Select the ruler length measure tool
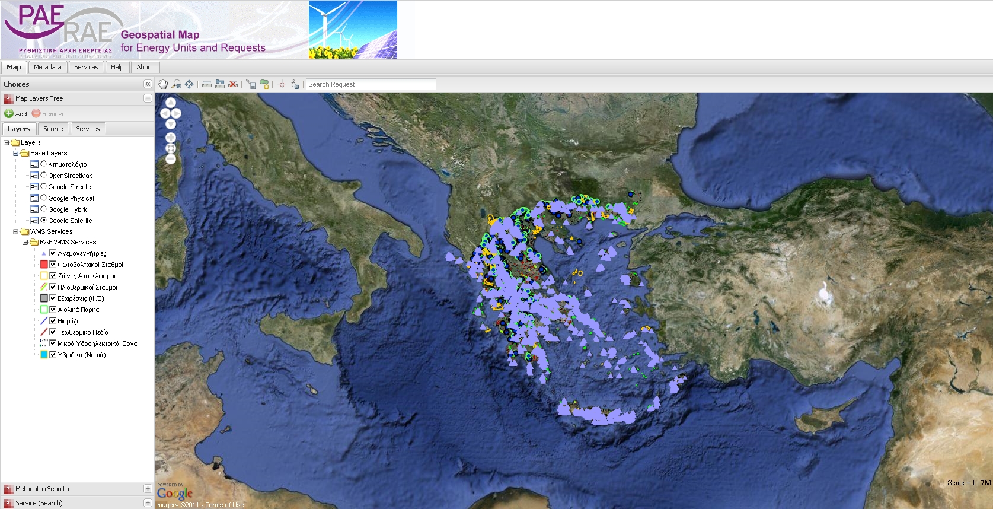 (207, 84)
